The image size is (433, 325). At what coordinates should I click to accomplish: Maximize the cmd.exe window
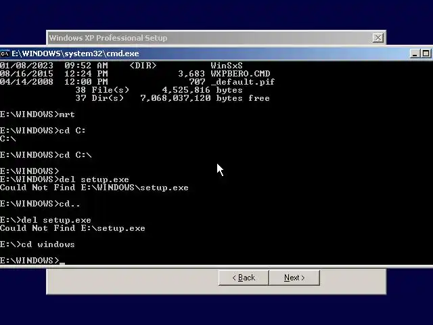click(426, 53)
